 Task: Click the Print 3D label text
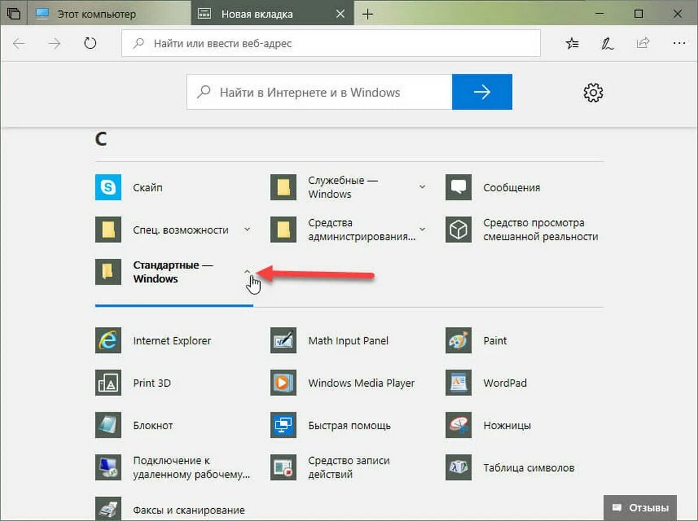152,383
